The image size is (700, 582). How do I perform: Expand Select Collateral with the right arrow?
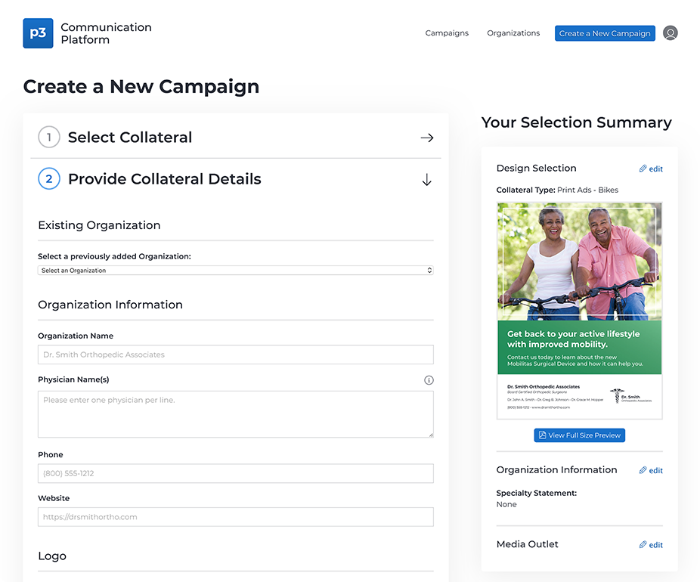pos(427,138)
